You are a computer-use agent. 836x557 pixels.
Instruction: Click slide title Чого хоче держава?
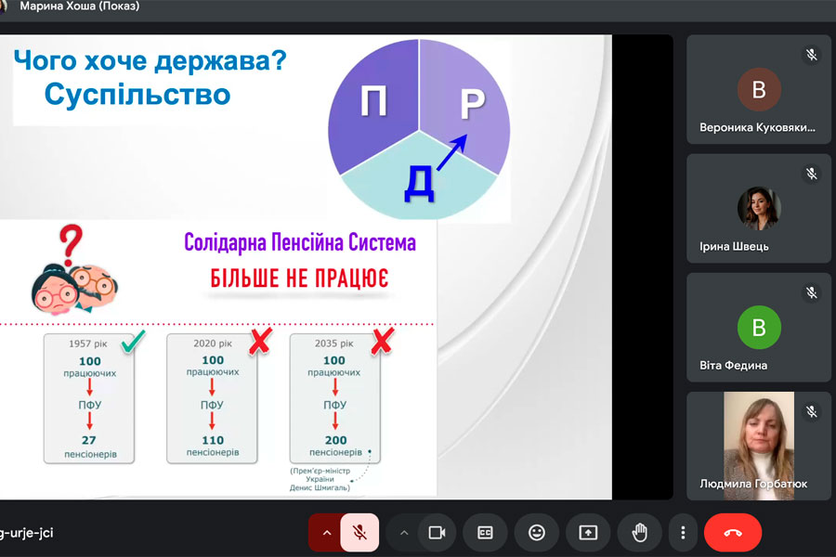(x=150, y=60)
